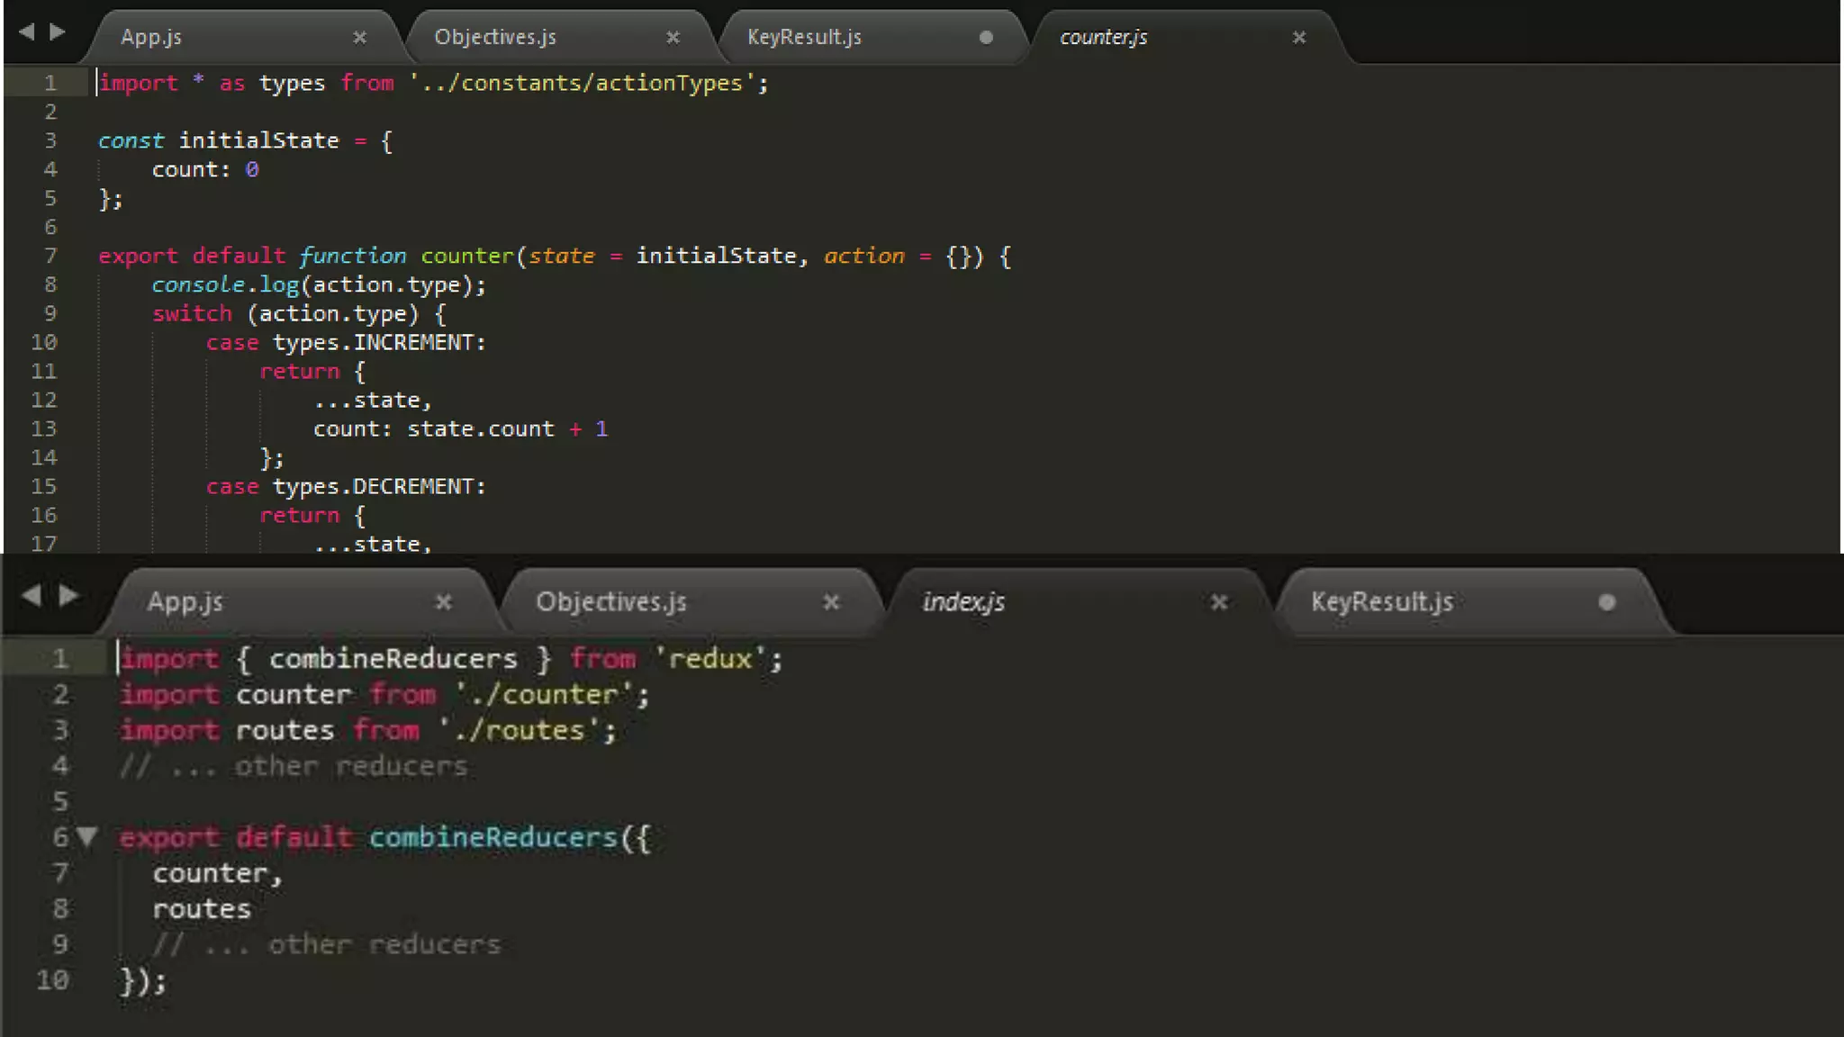Switch to the App.js tab in the top editor
The width and height of the screenshot is (1844, 1037).
[x=151, y=37]
